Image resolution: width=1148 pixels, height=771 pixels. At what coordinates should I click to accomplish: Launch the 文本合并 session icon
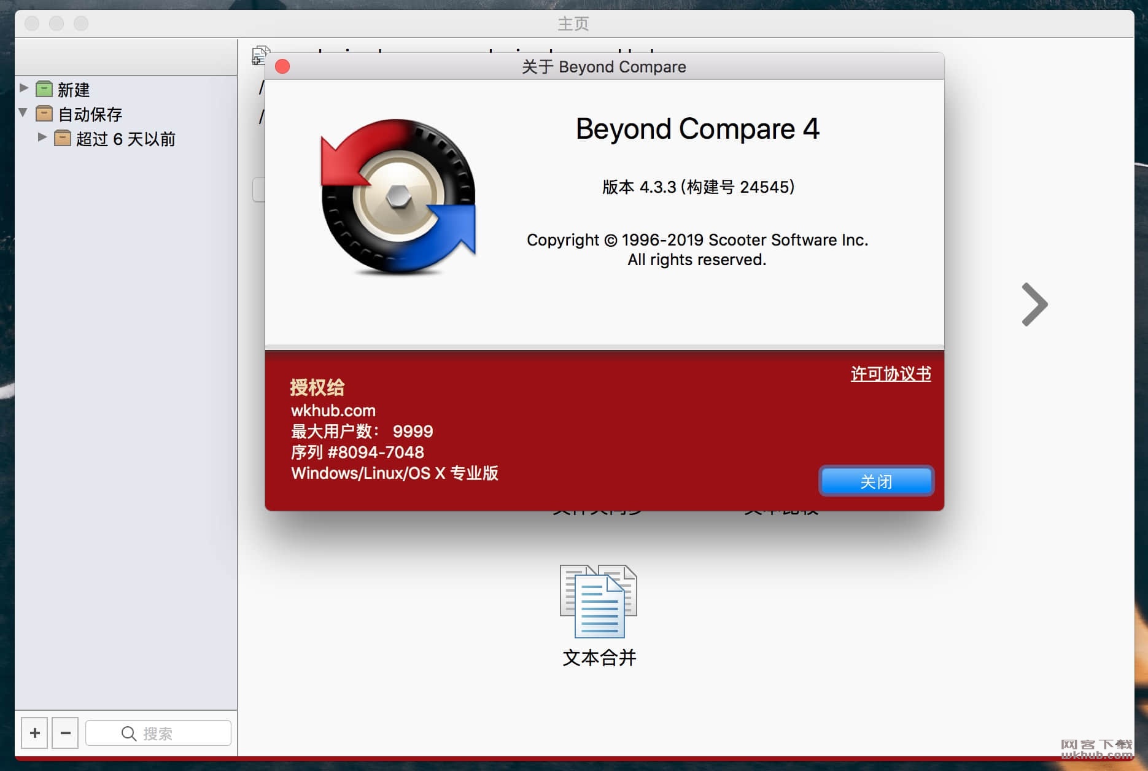pyautogui.click(x=599, y=601)
